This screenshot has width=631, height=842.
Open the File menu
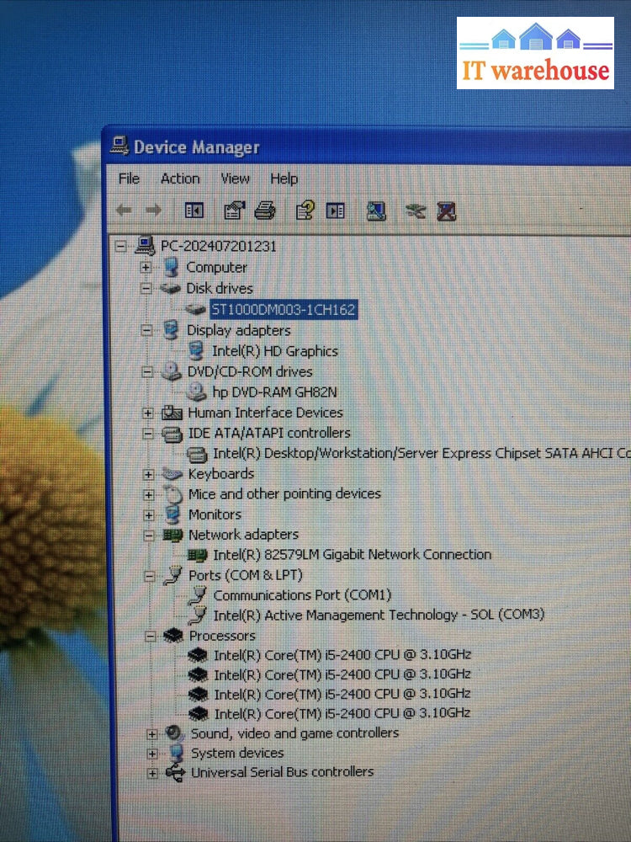tap(129, 179)
